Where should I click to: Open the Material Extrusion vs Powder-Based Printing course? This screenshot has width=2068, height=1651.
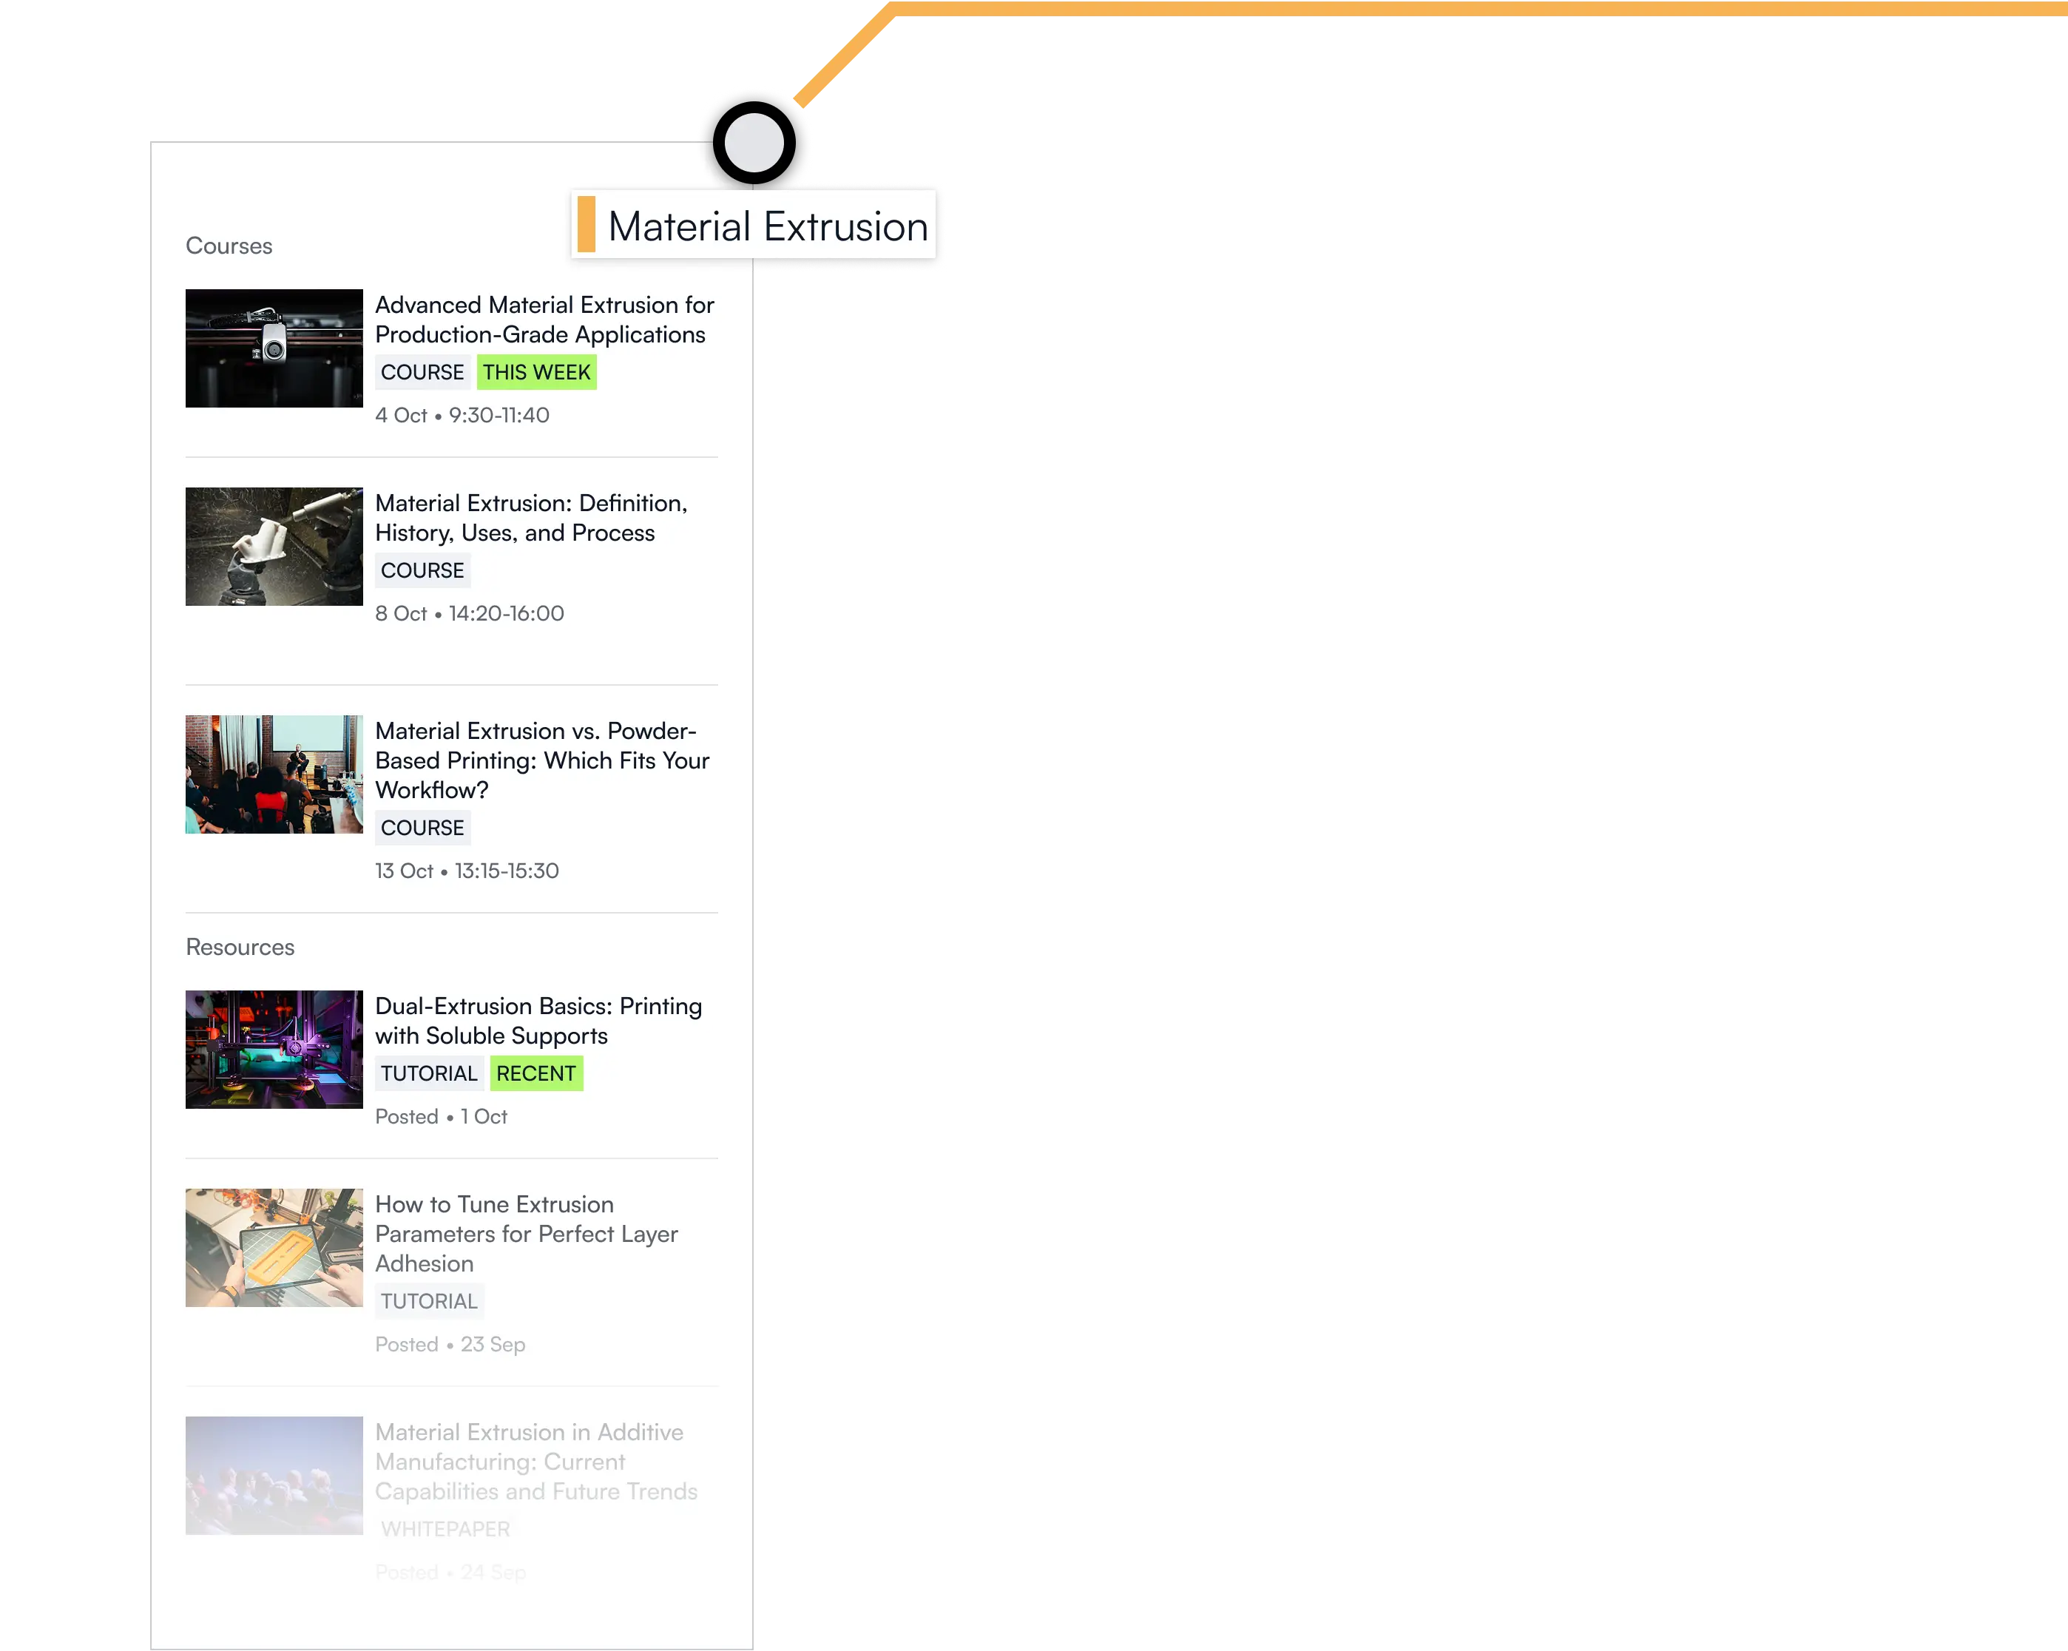pyautogui.click(x=542, y=760)
